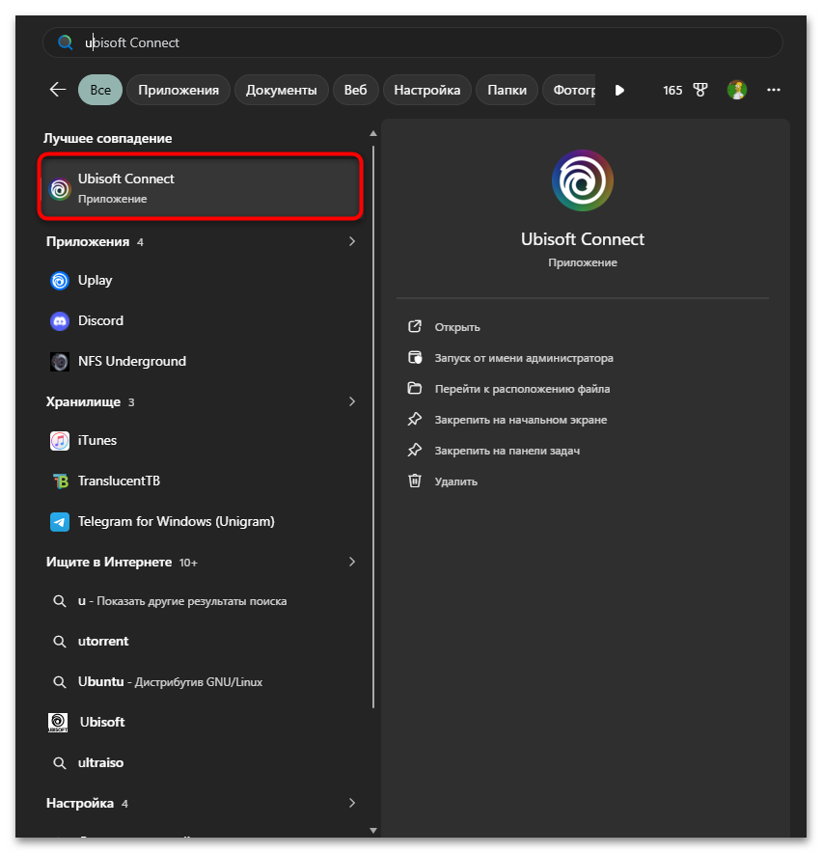This screenshot has width=822, height=853.
Task: Show more filter tabs with the play arrow
Action: (x=619, y=90)
